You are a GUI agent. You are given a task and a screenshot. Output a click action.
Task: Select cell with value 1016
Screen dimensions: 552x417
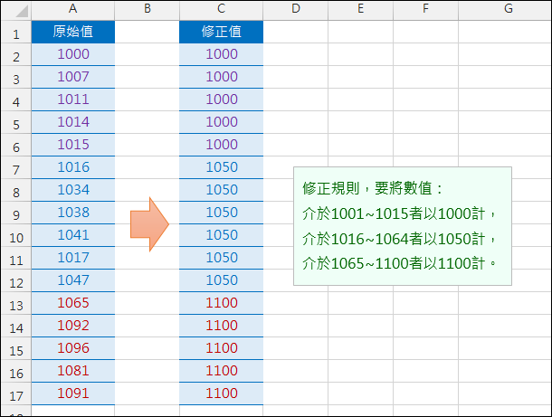tap(73, 167)
